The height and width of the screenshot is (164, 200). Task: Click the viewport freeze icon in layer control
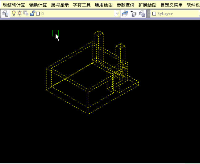(x=26, y=14)
